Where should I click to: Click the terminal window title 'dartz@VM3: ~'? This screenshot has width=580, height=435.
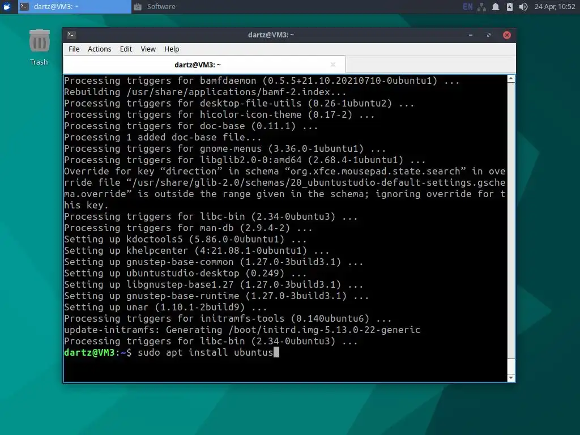coord(271,35)
